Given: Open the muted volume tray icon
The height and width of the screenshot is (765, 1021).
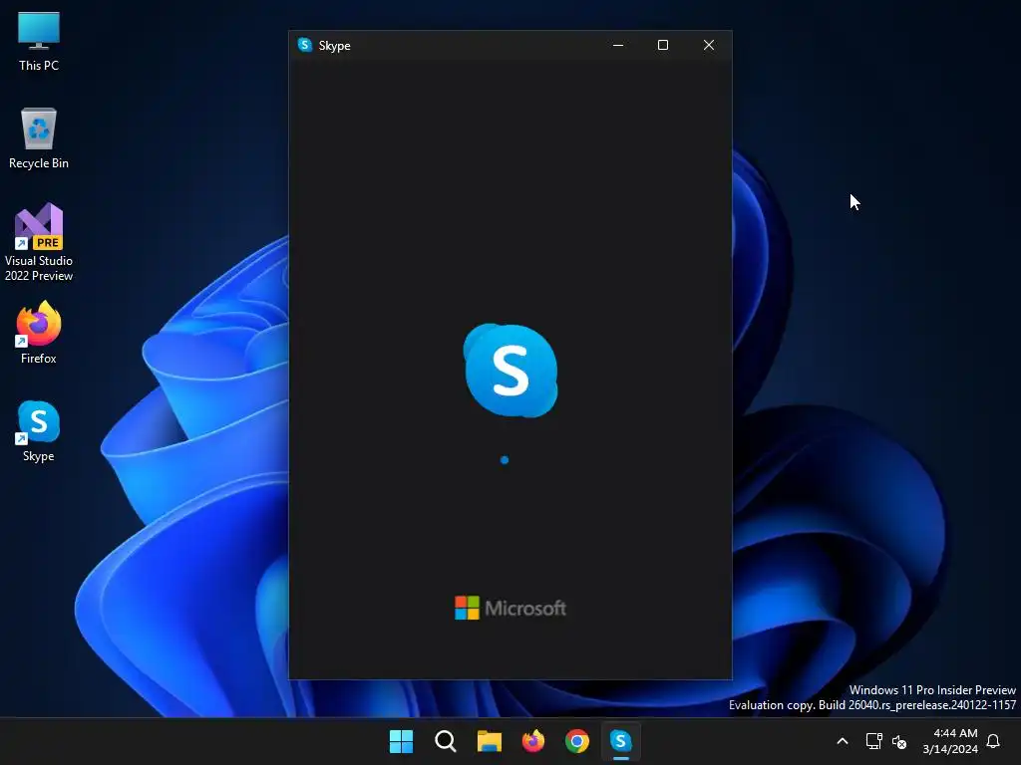Looking at the screenshot, I should (x=899, y=741).
